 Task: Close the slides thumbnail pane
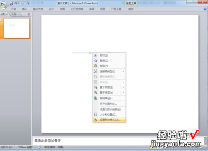coord(29,14)
